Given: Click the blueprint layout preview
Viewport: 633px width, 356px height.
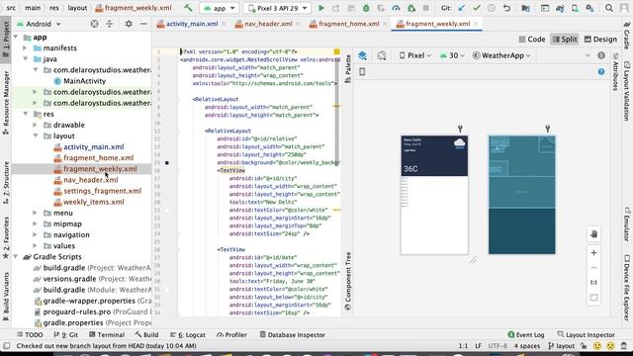Looking at the screenshot, I should (x=522, y=195).
